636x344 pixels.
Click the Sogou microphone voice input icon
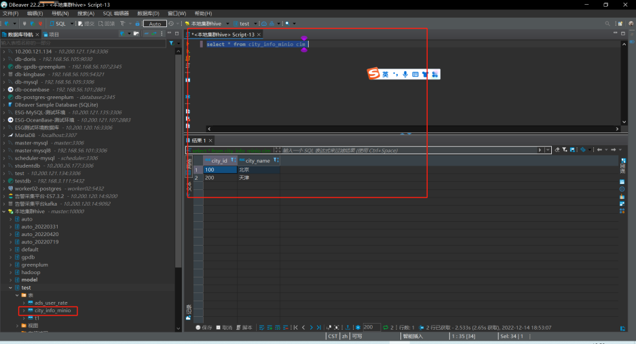tap(405, 74)
